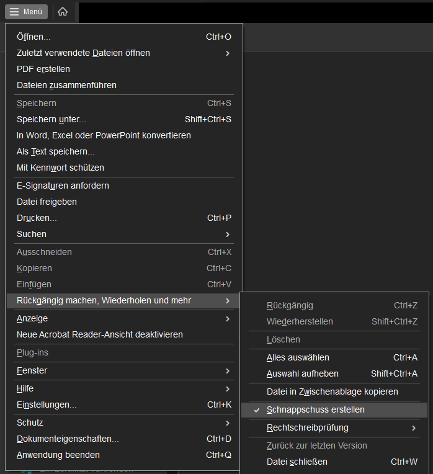
Task: Choose Auswahl aufheben
Action: (334, 374)
